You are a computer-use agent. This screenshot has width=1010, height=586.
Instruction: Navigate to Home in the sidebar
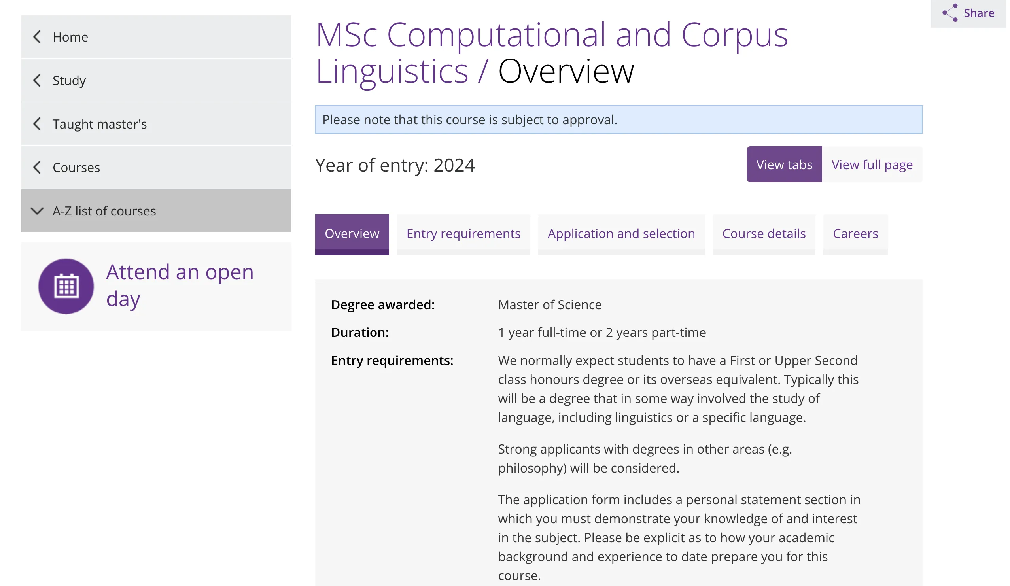click(70, 37)
